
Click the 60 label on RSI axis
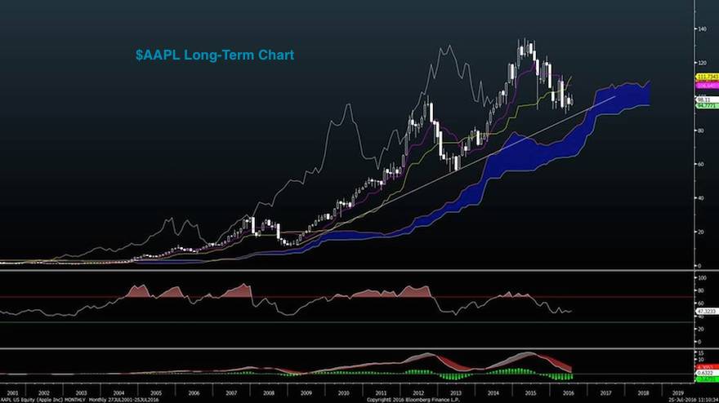(x=701, y=303)
